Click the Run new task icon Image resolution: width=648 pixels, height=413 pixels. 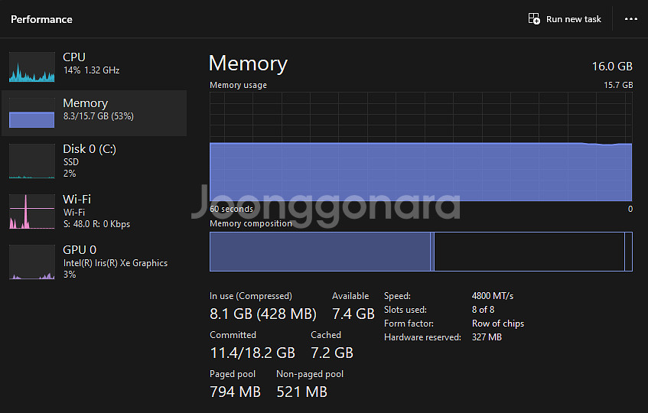(534, 19)
